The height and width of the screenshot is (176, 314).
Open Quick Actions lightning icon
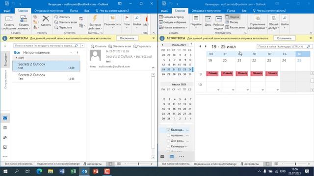[x=95, y=19]
